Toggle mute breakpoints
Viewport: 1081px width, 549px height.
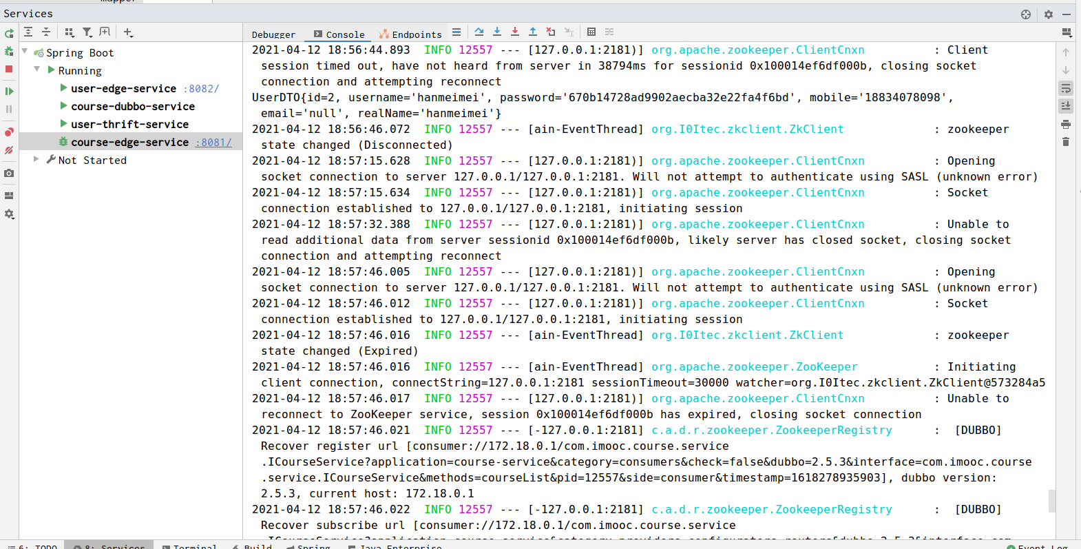[9, 149]
